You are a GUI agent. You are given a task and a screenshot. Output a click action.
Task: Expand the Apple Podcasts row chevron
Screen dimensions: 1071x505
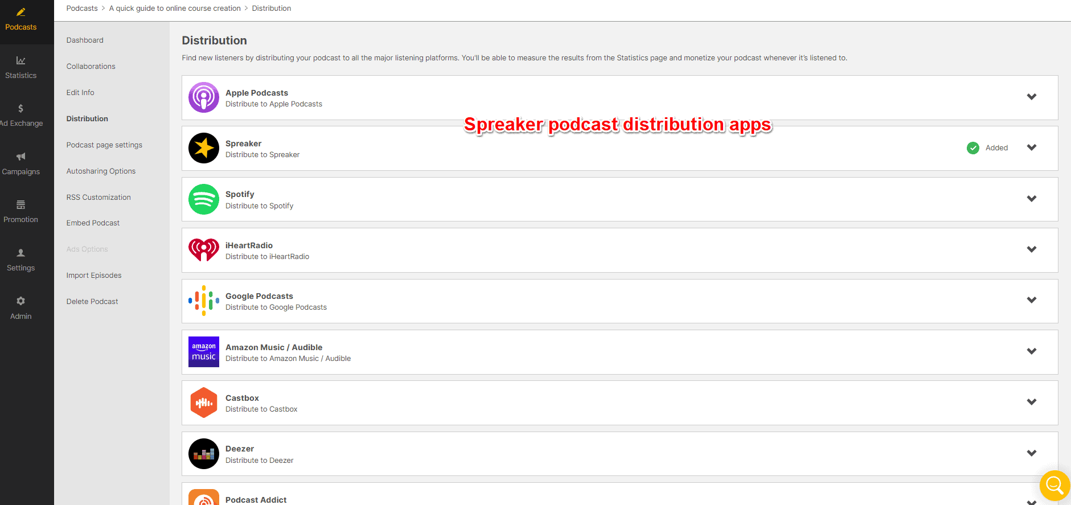click(1032, 97)
